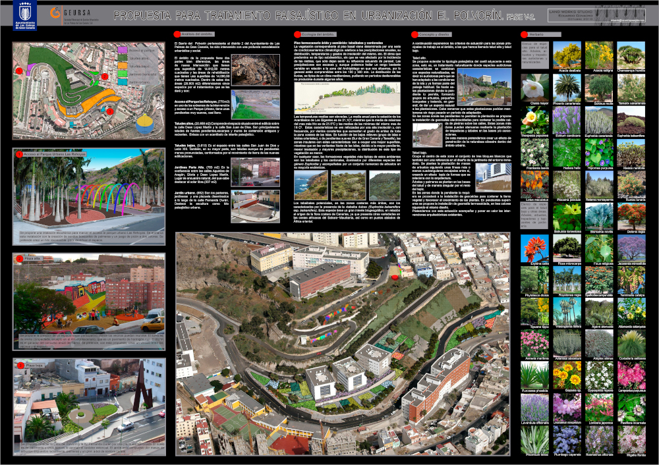Screen dimensions: 659x465
Task: Open the rainbow arches park entrance rendering
Action: [89, 196]
